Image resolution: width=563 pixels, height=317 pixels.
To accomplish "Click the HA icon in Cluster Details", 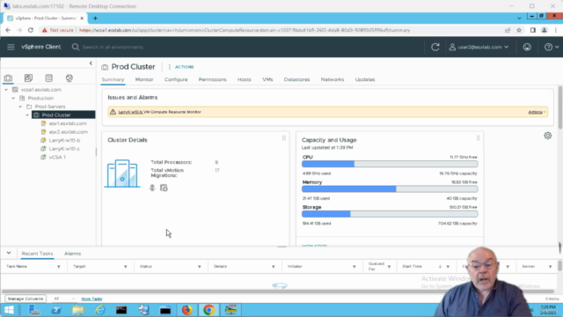I will point(165,188).
